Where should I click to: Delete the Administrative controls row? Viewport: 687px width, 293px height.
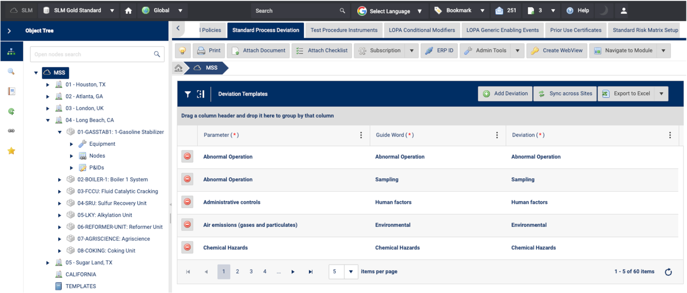tap(187, 202)
